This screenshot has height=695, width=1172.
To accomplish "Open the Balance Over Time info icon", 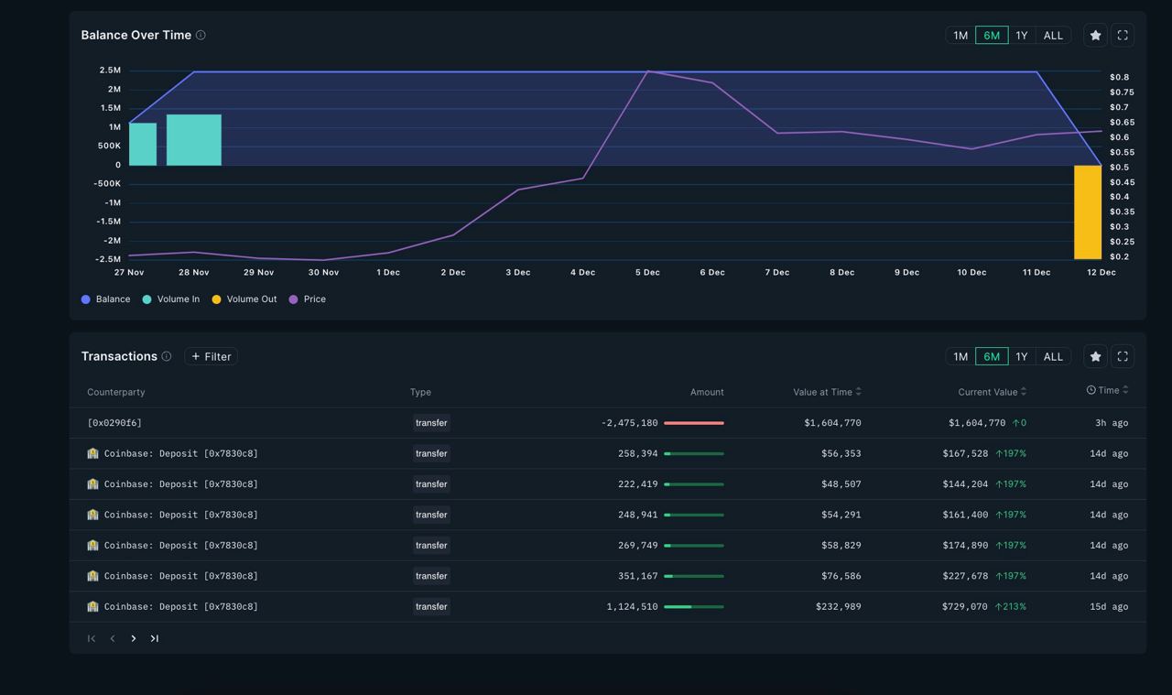I will [x=201, y=35].
